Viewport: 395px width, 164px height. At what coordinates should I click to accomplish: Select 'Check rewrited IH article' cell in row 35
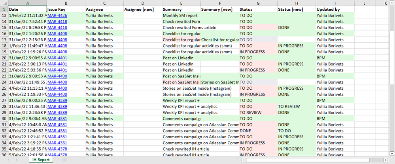click(181, 149)
